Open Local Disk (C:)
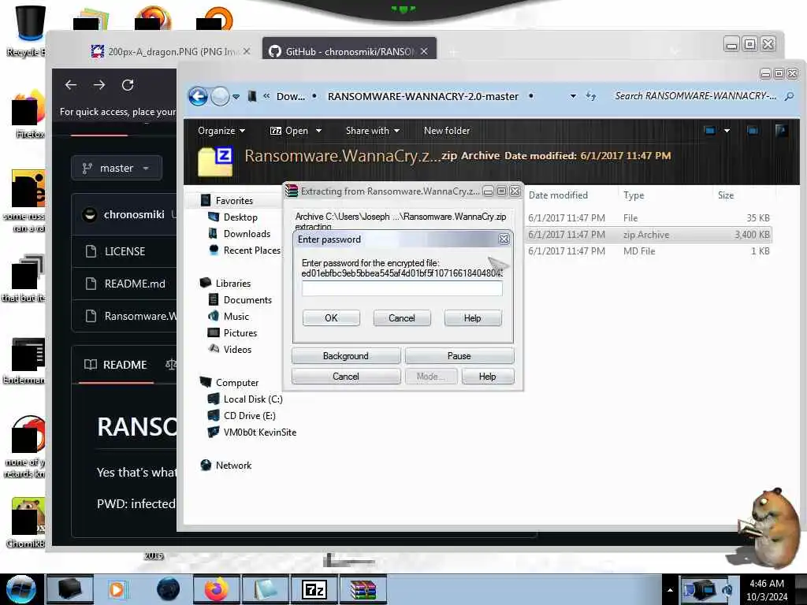This screenshot has width=807, height=605. (x=253, y=399)
